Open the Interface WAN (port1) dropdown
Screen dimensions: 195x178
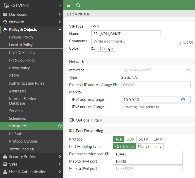click(156, 70)
